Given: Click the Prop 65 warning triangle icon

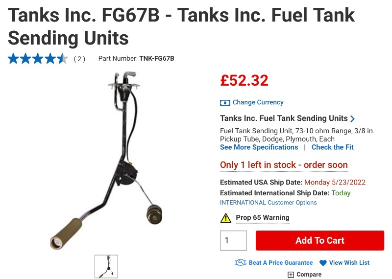Looking at the screenshot, I should (x=225, y=218).
